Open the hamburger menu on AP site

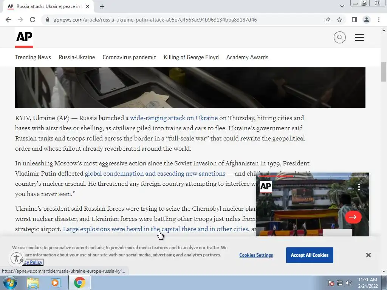pyautogui.click(x=359, y=37)
